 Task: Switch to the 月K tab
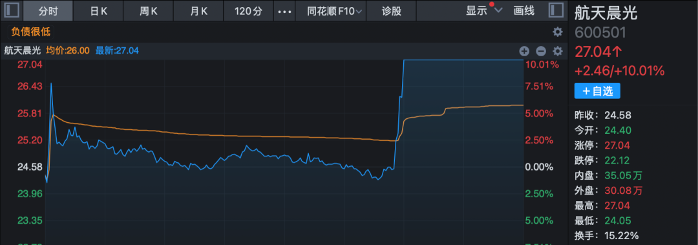(x=198, y=11)
